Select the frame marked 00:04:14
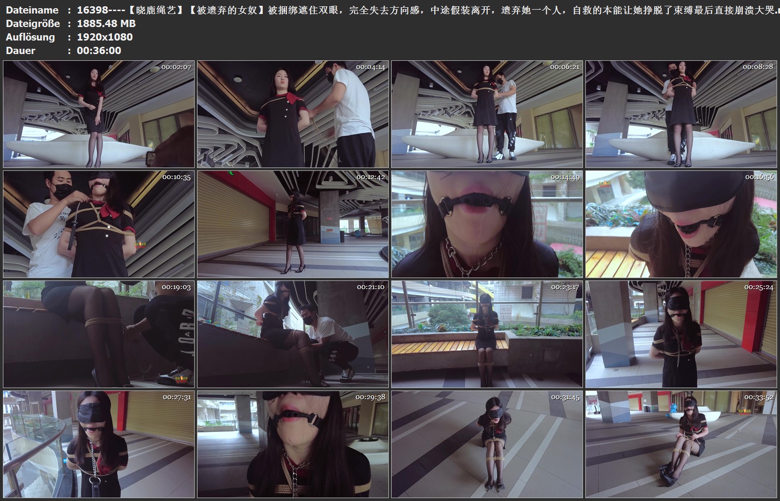 click(293, 114)
